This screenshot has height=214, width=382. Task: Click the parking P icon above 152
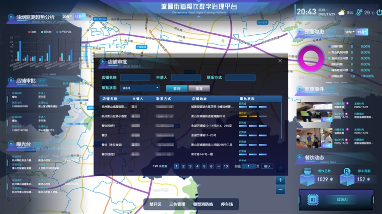pyautogui.click(x=347, y=172)
